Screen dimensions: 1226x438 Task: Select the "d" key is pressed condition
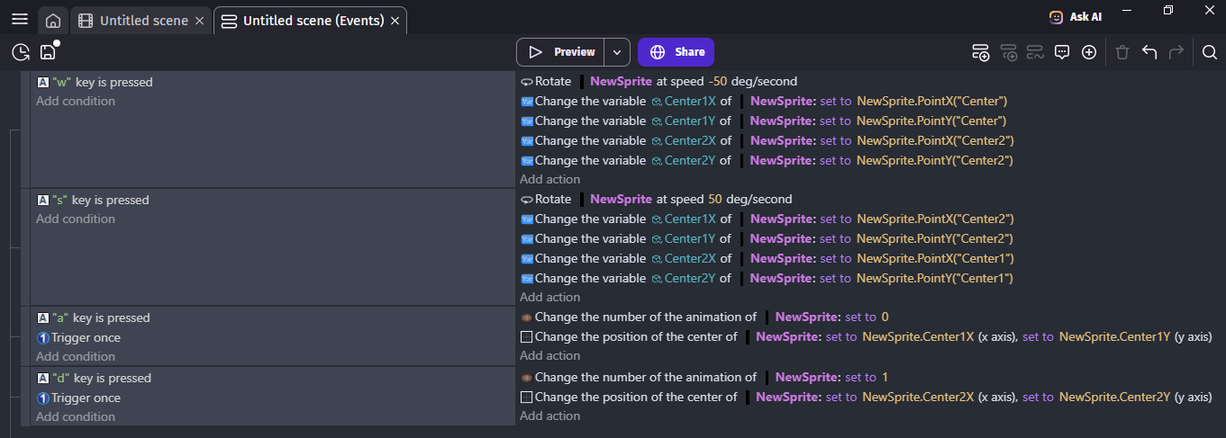101,378
